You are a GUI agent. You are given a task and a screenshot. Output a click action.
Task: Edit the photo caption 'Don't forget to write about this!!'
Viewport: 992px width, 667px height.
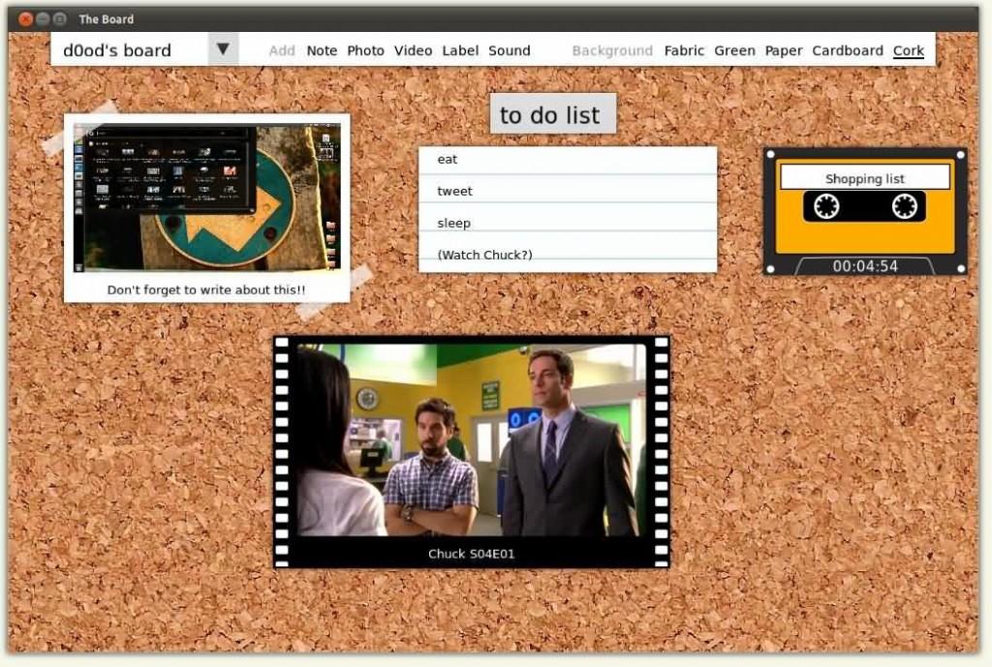(206, 289)
